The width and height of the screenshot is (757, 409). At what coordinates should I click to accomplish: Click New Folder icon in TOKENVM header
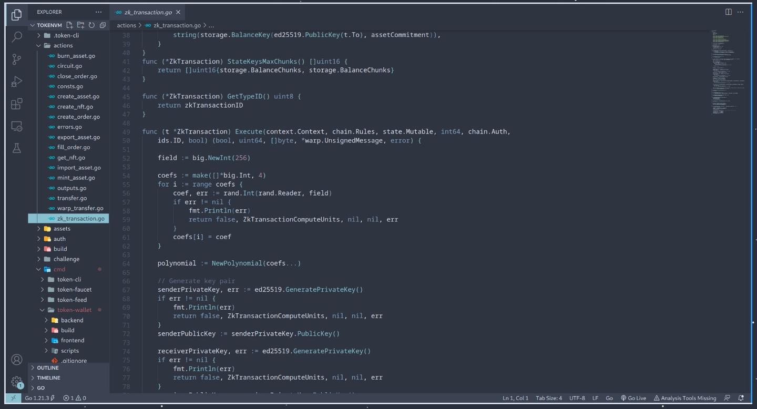tap(80, 25)
